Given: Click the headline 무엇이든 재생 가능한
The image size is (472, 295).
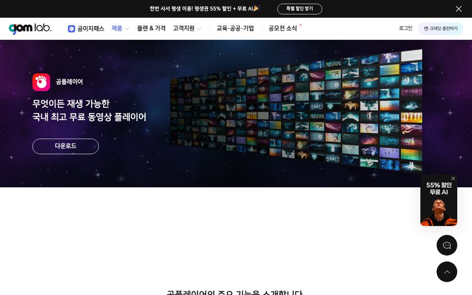Looking at the screenshot, I should coord(71,104).
